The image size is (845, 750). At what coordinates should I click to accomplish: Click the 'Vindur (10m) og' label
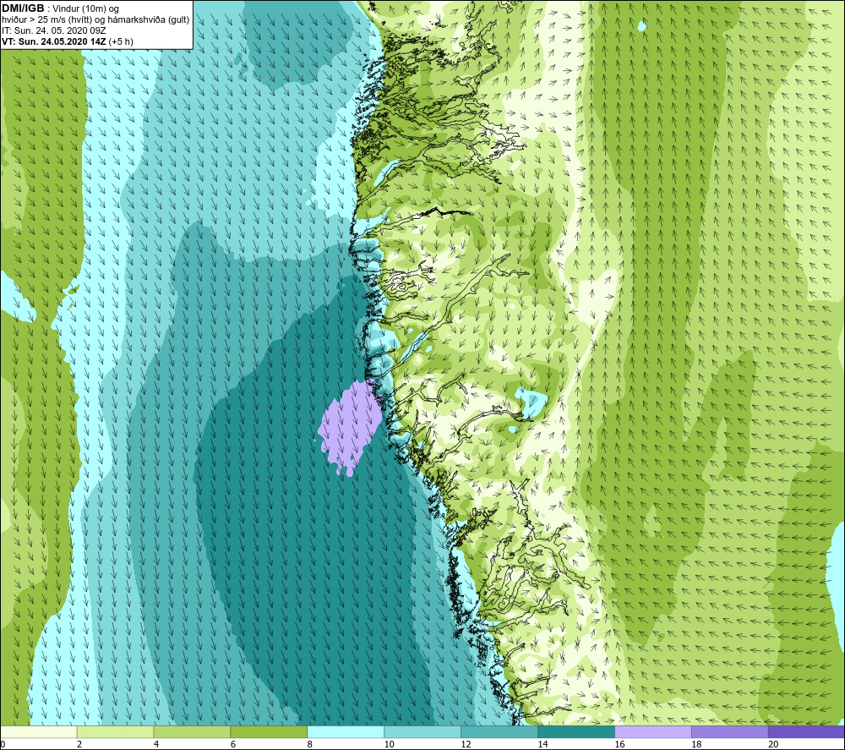(x=85, y=9)
